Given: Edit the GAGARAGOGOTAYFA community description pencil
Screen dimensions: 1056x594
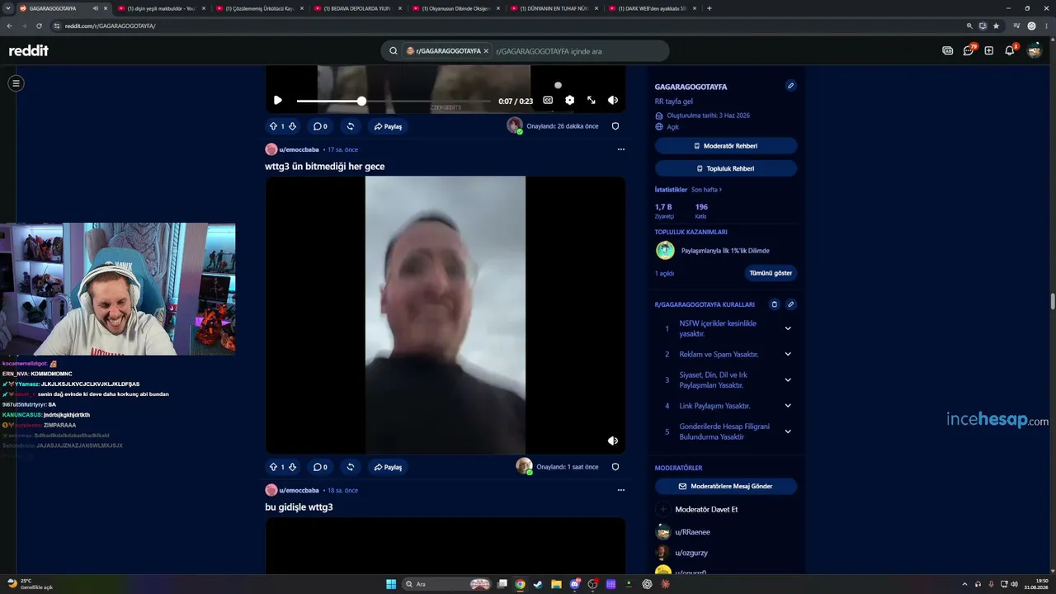Looking at the screenshot, I should [x=790, y=86].
